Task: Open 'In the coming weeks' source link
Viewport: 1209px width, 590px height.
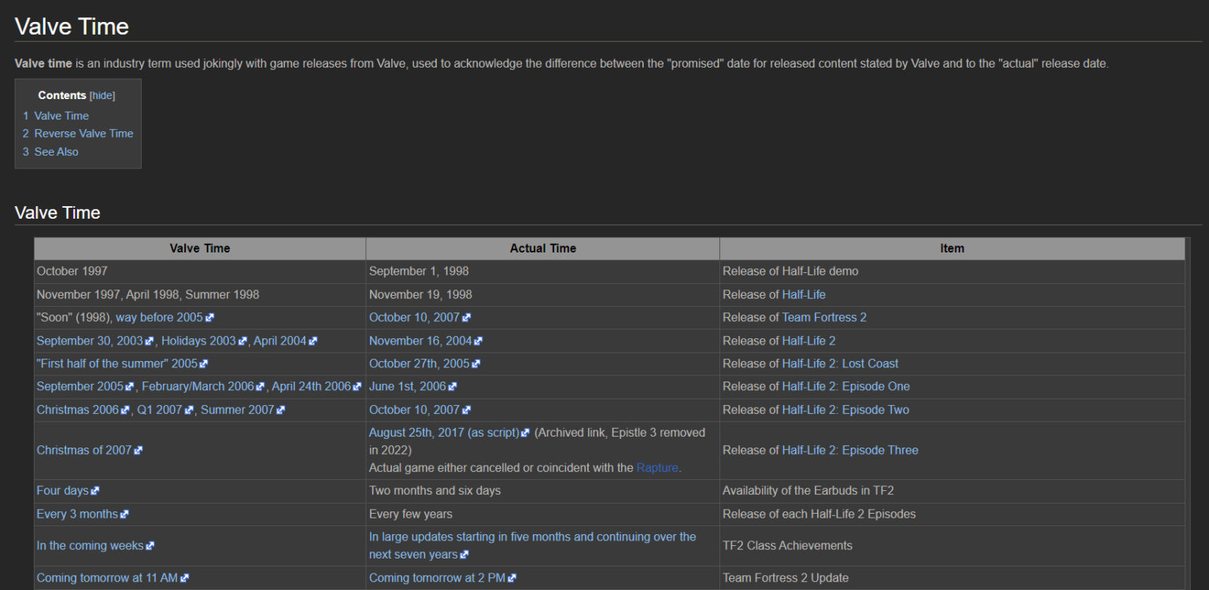Action: click(x=90, y=545)
